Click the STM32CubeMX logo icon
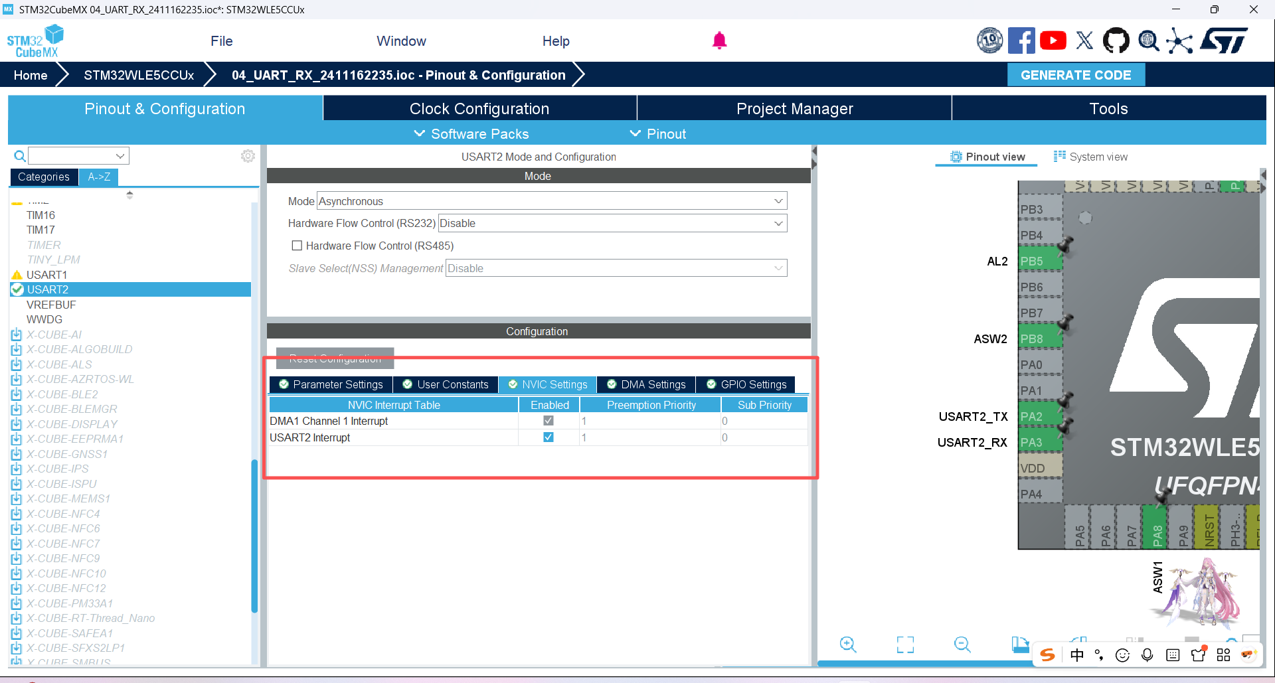This screenshot has width=1275, height=683. (35, 41)
